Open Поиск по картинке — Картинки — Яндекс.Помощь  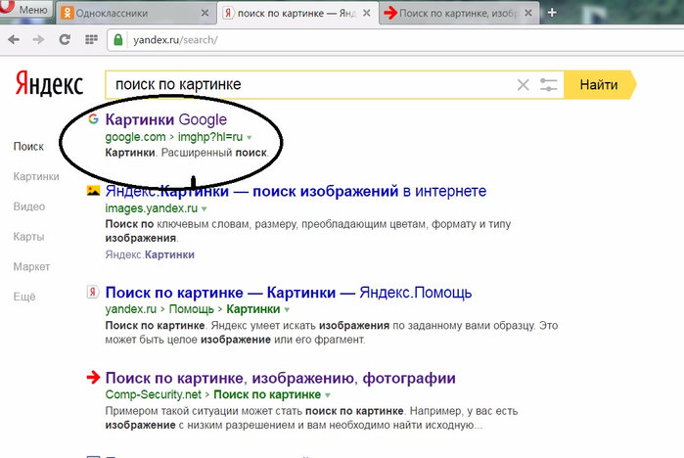click(x=289, y=293)
